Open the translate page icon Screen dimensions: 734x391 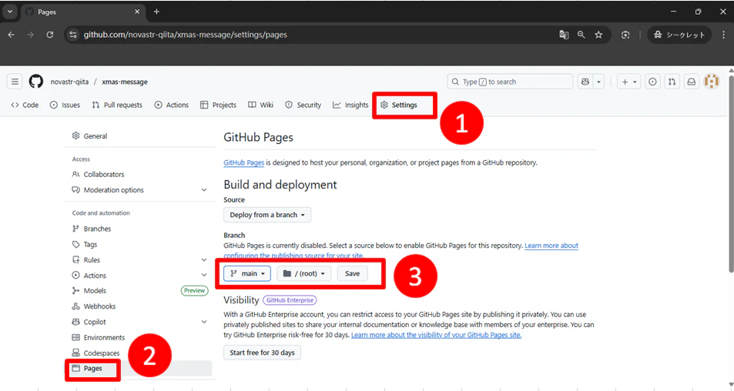[564, 35]
